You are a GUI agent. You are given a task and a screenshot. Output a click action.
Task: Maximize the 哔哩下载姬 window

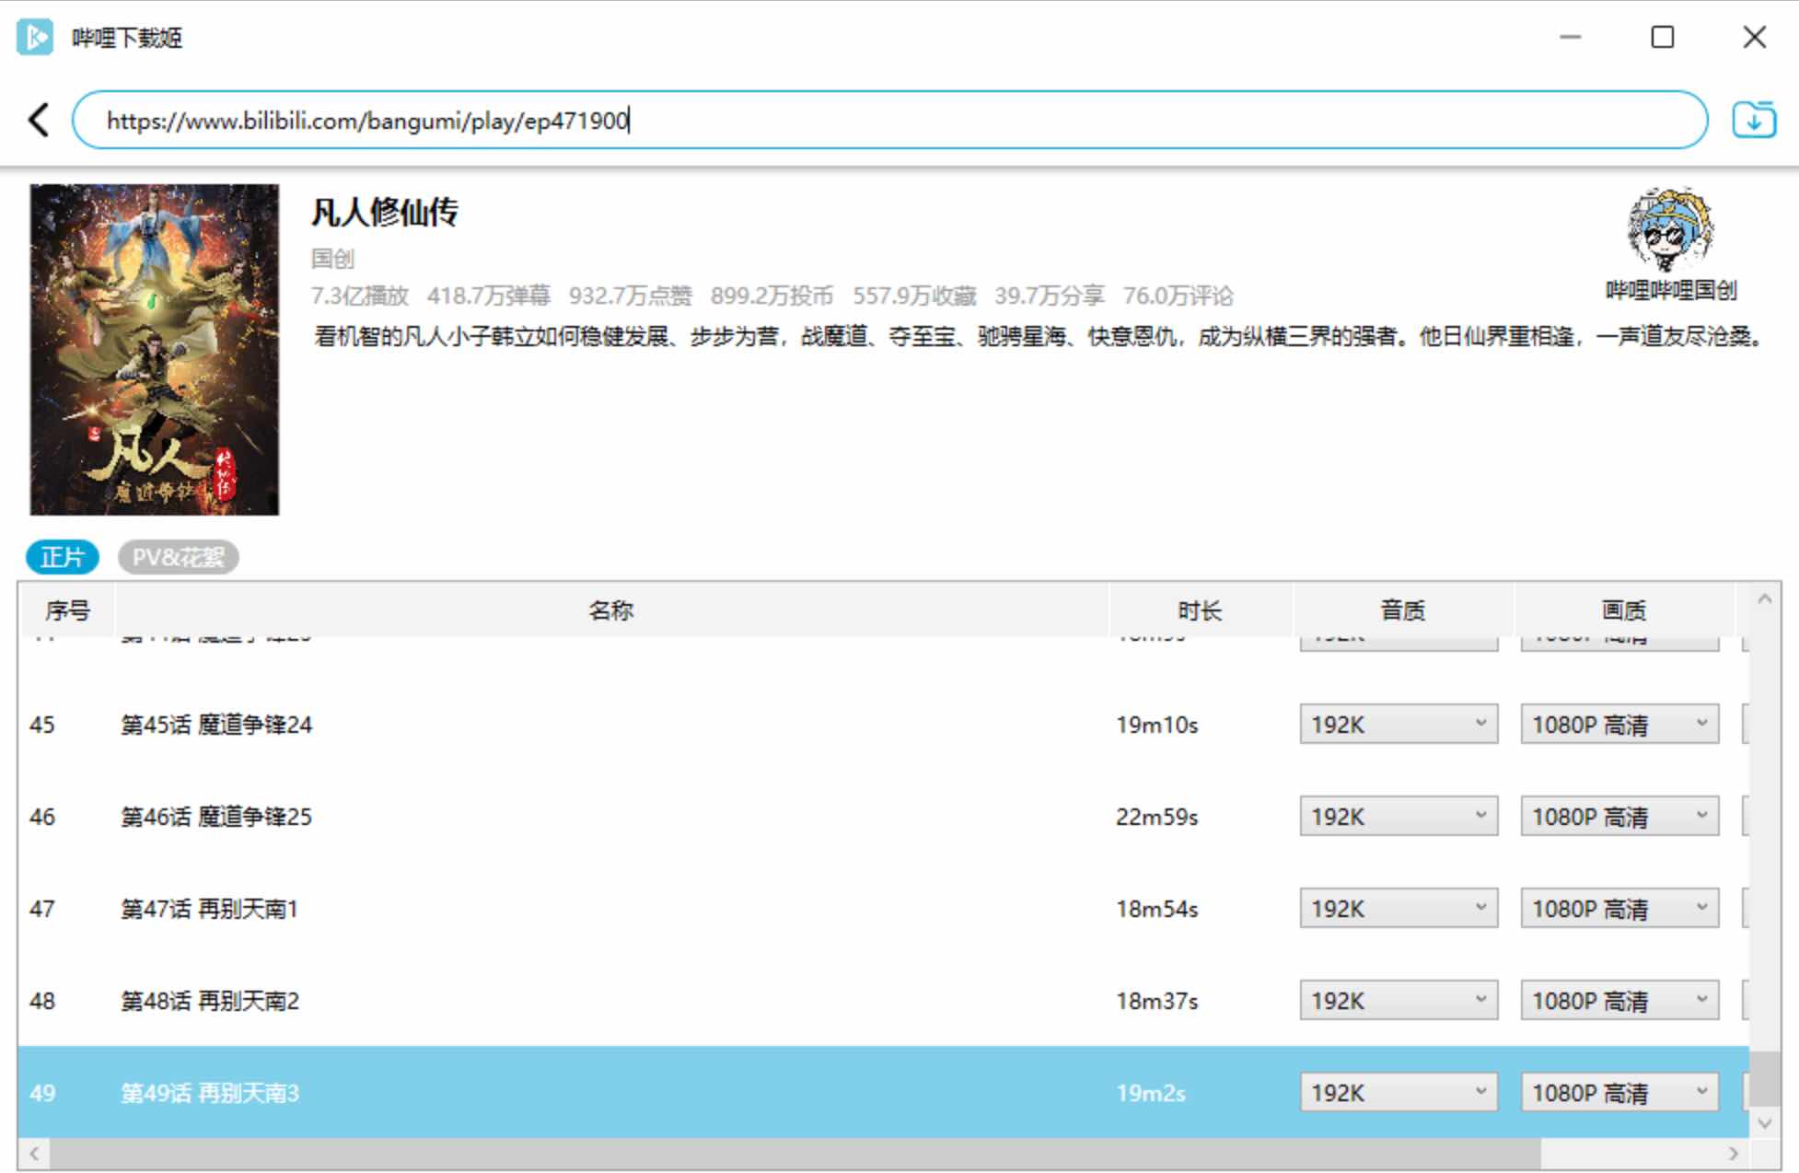click(1663, 37)
